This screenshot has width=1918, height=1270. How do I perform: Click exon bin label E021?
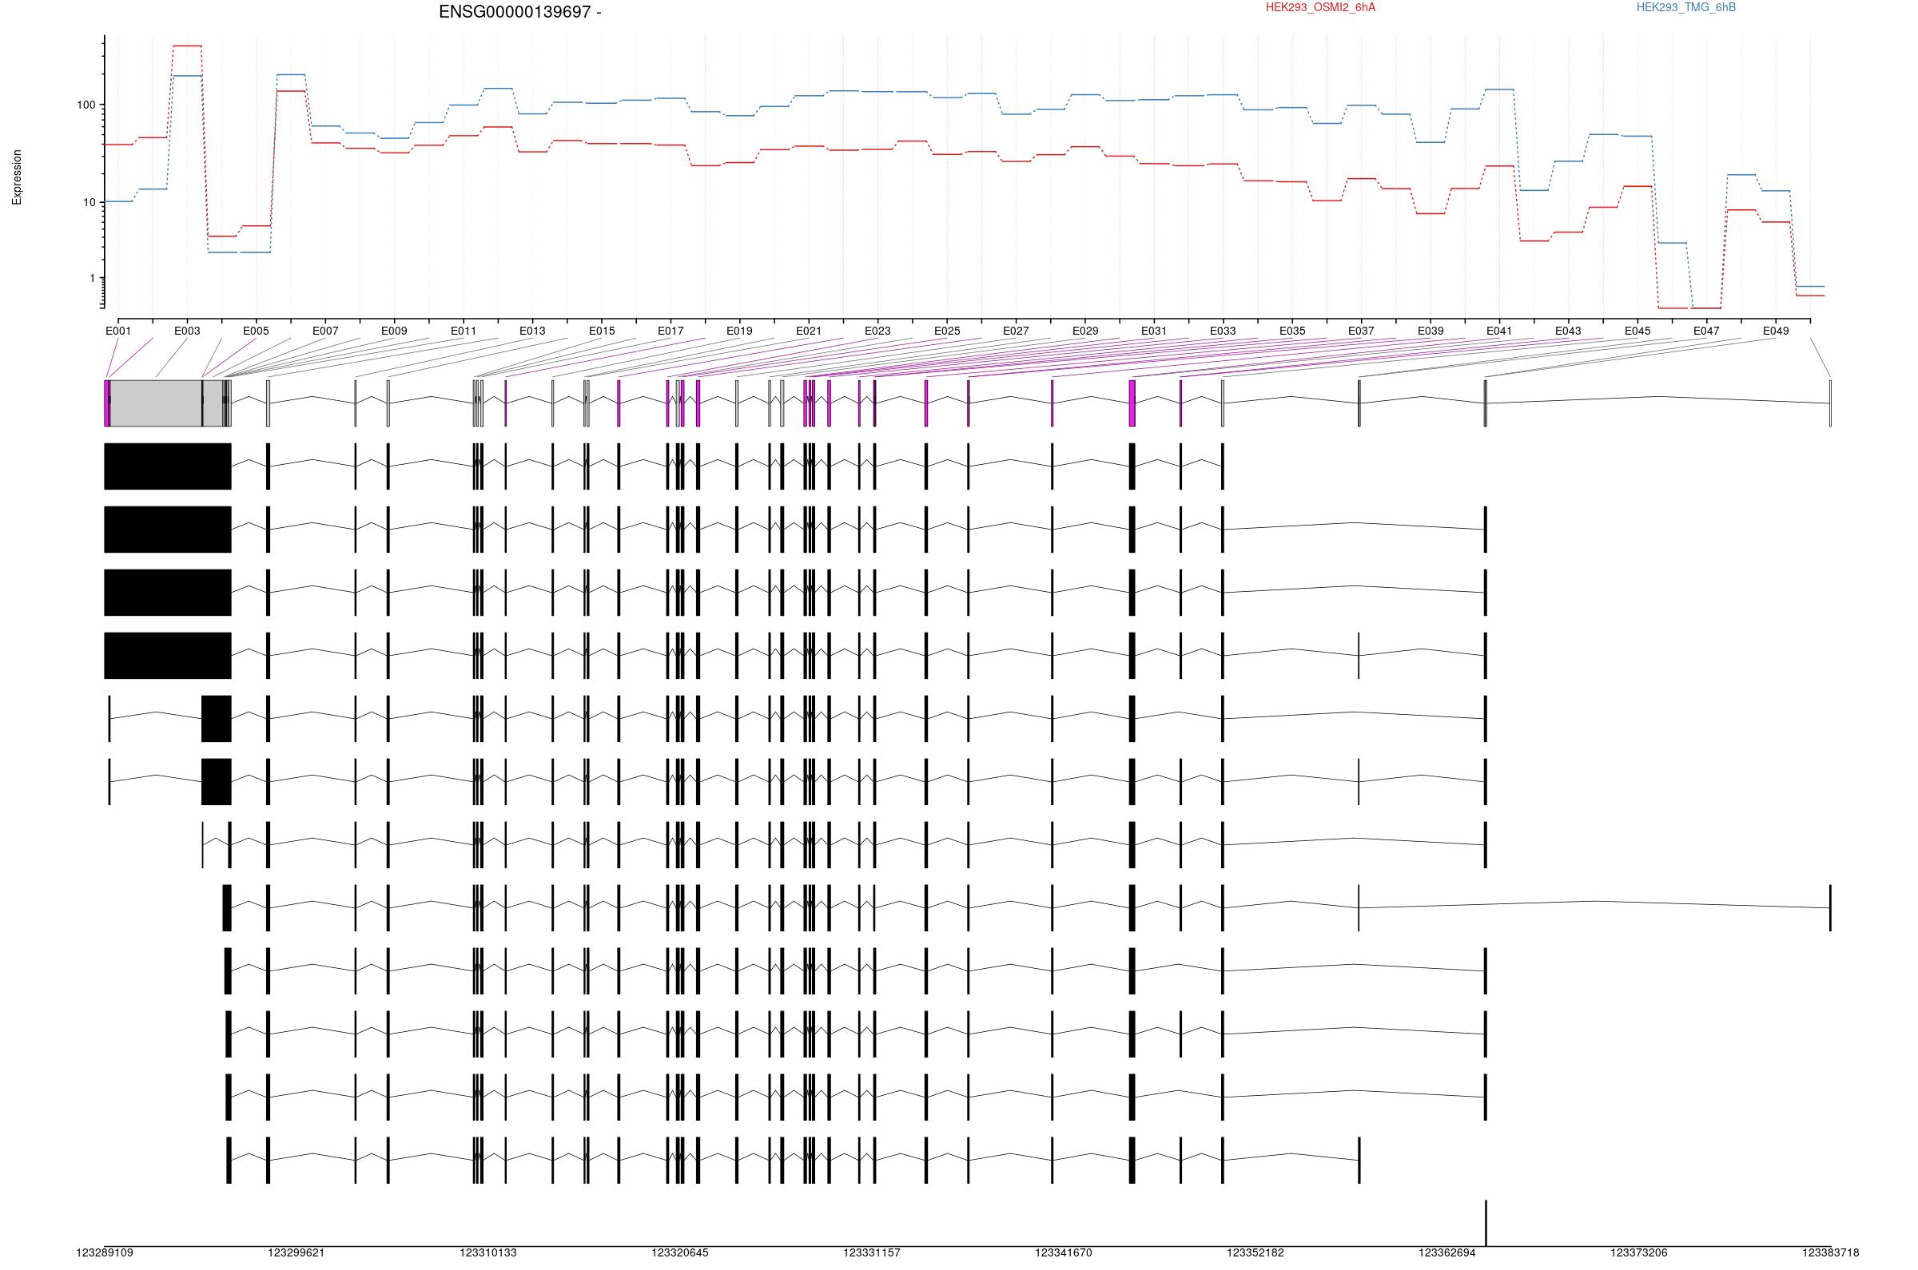click(808, 331)
